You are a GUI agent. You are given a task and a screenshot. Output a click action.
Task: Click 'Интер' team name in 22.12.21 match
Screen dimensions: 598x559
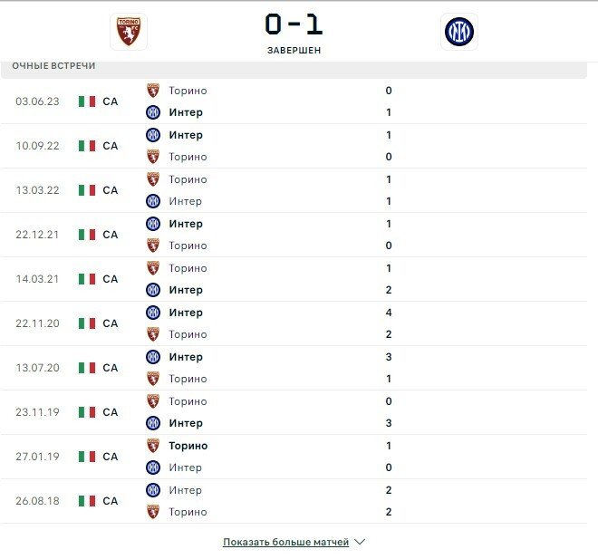tap(186, 224)
